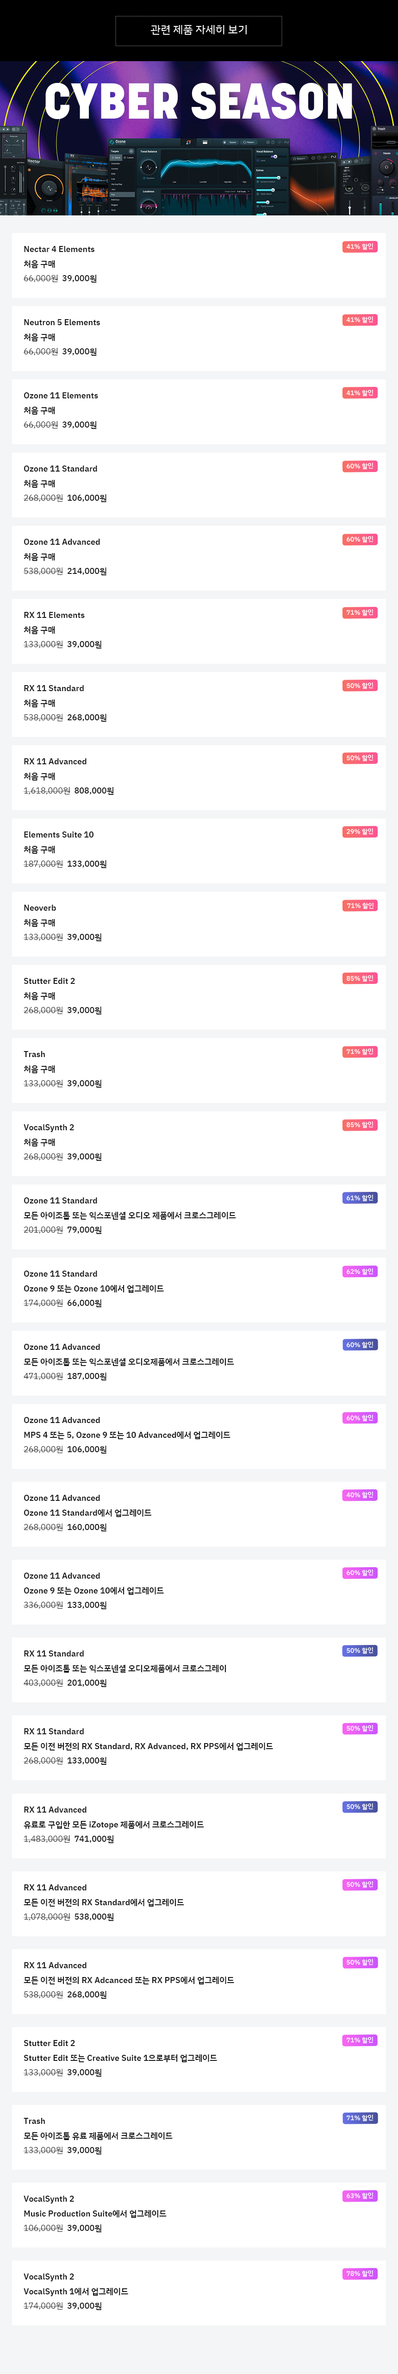Select the RX 11 Standard 처음 구매 item
The height and width of the screenshot is (2374, 398).
[x=199, y=704]
